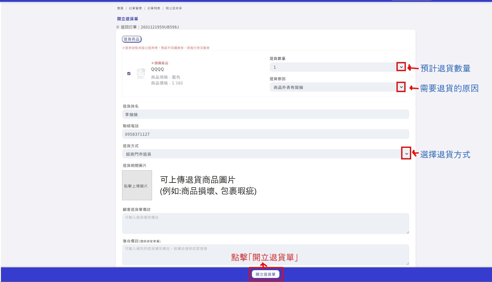Click the return reason chevron arrow
Image resolution: width=492 pixels, height=282 pixels.
(401, 87)
